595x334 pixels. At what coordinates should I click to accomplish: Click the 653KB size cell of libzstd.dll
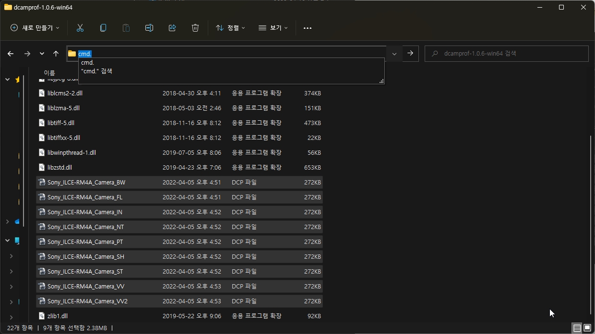click(312, 168)
